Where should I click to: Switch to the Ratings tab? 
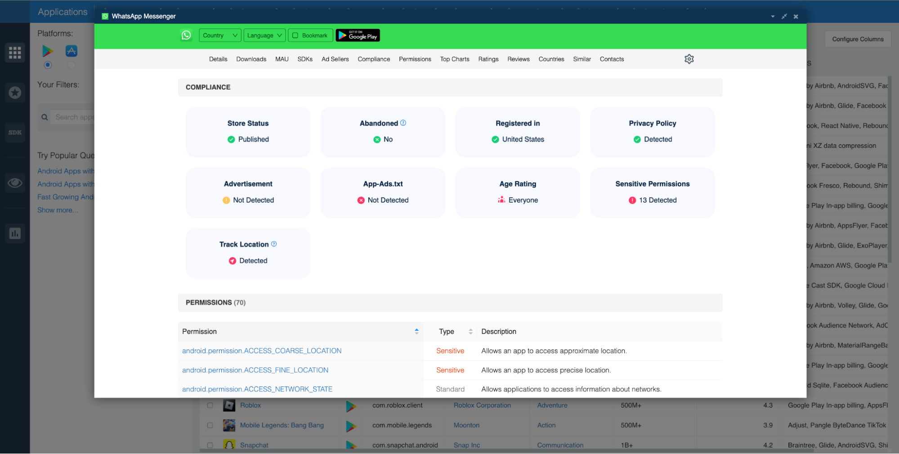click(x=488, y=59)
